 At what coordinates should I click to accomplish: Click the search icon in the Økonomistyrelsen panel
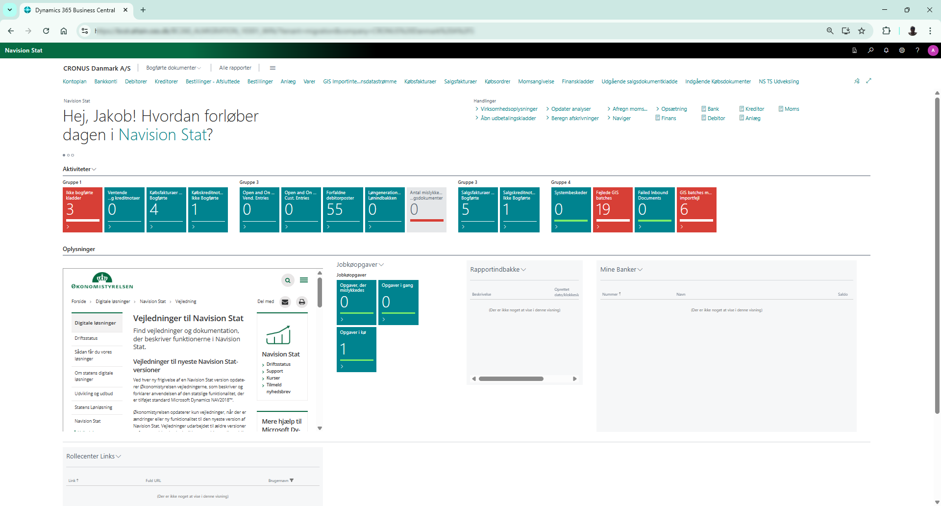288,280
